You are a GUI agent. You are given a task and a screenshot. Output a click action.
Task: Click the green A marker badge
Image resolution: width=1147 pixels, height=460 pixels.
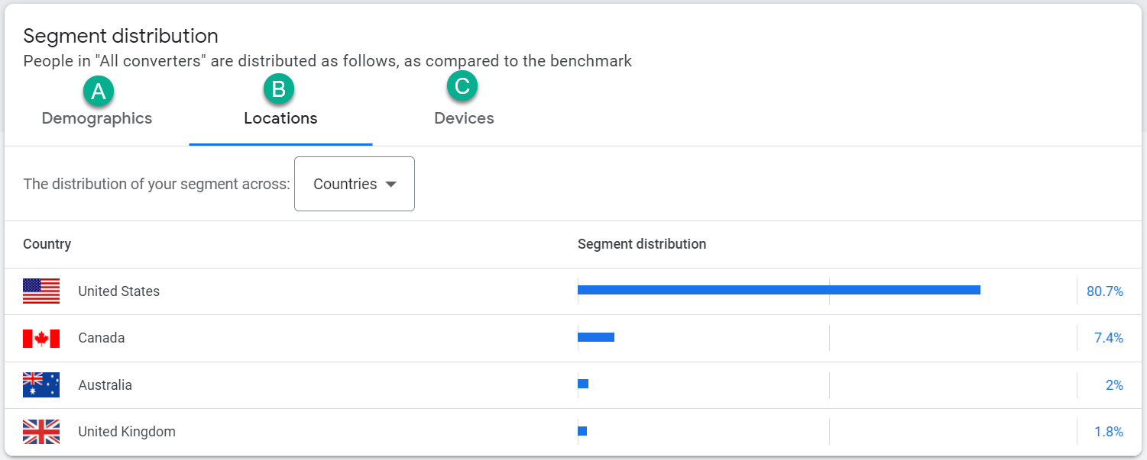[x=98, y=91]
